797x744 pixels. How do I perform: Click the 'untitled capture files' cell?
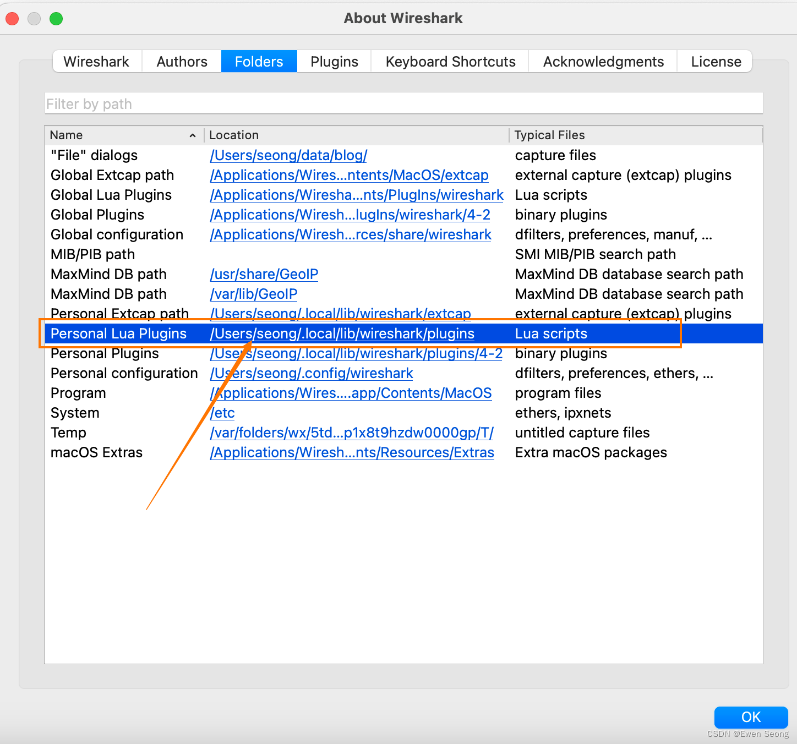(582, 433)
